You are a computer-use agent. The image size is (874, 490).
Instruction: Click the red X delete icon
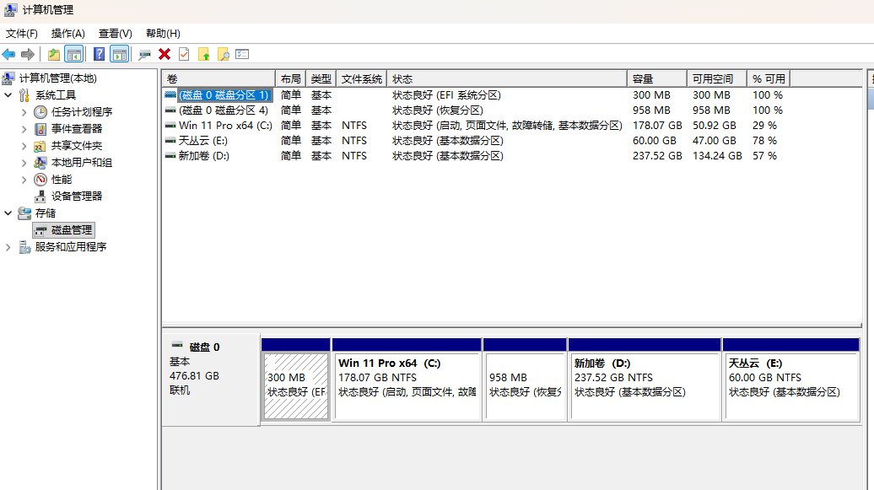tap(165, 54)
